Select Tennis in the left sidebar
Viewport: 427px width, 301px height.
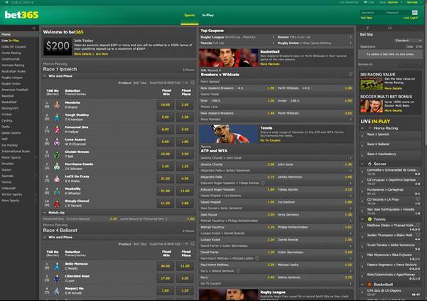click(x=19, y=182)
